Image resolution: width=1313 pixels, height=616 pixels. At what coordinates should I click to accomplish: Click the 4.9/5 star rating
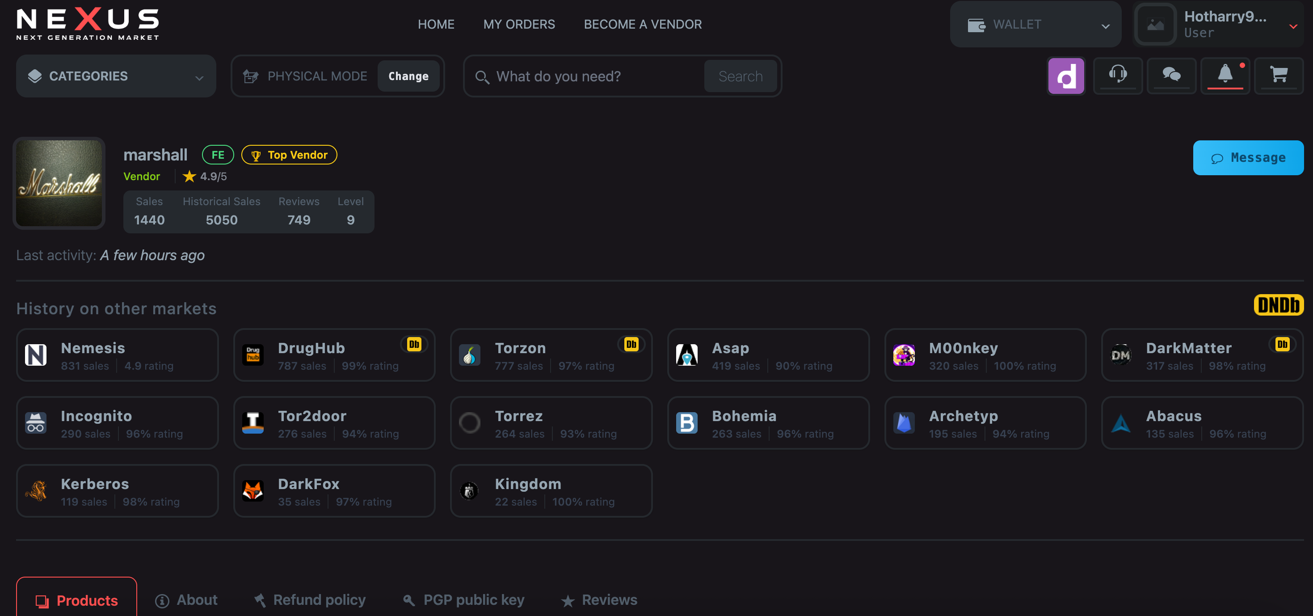click(x=205, y=176)
